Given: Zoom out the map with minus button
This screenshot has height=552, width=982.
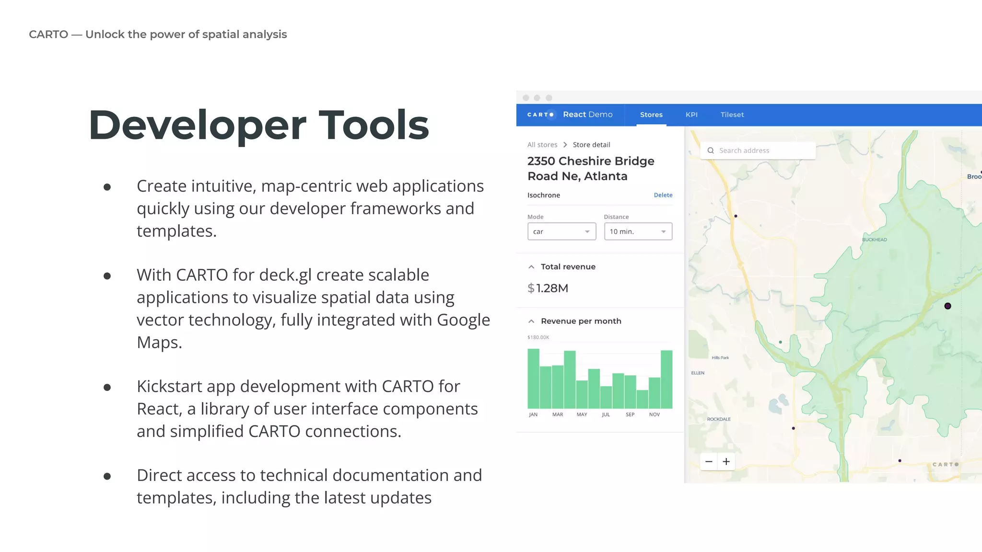Looking at the screenshot, I should pyautogui.click(x=709, y=461).
